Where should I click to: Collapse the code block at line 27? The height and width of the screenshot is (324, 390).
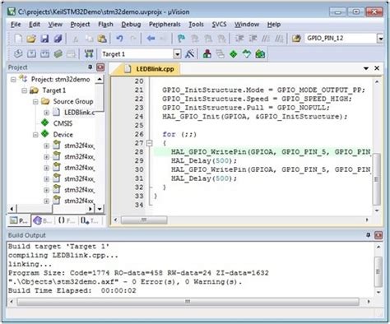(x=149, y=143)
